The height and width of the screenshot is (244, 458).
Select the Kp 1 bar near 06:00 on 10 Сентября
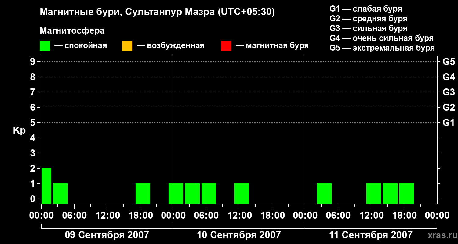coord(209,193)
